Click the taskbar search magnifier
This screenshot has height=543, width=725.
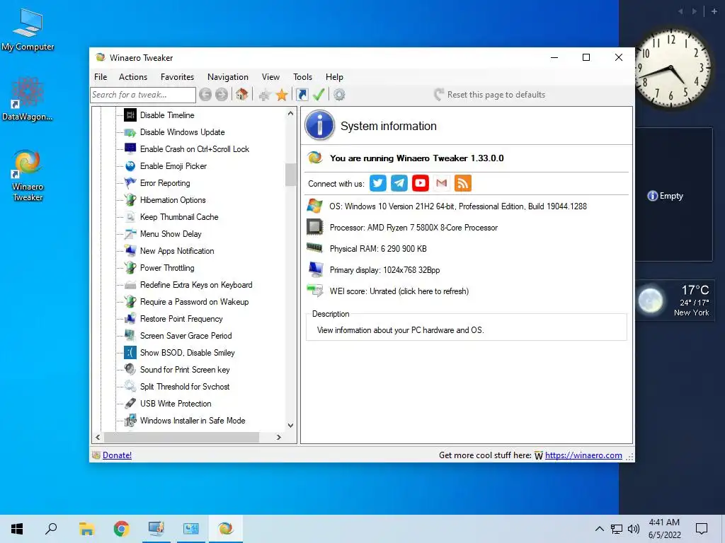[x=51, y=529]
